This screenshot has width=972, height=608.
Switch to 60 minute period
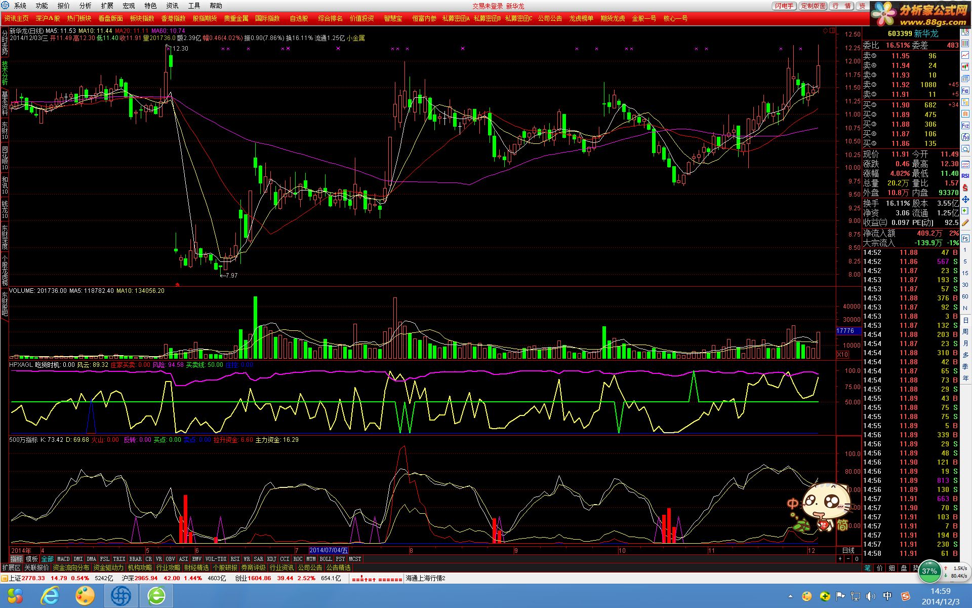[965, 297]
